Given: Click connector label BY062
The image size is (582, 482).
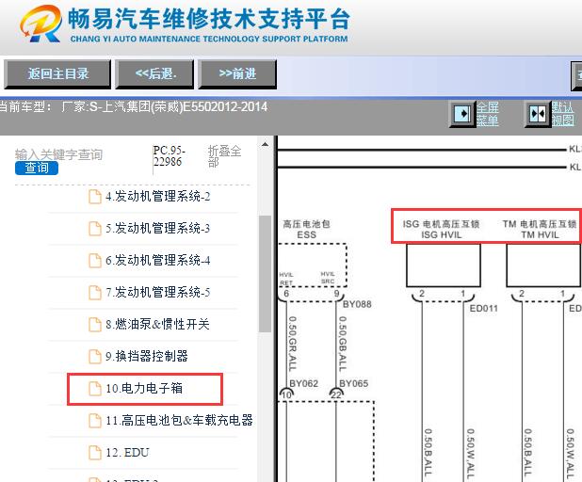Looking at the screenshot, I should click(x=303, y=384).
